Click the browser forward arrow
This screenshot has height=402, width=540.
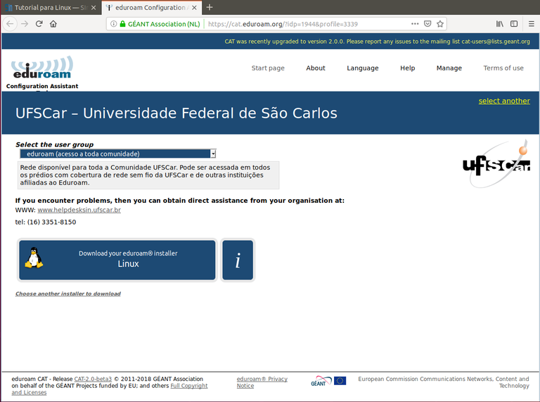pos(25,24)
